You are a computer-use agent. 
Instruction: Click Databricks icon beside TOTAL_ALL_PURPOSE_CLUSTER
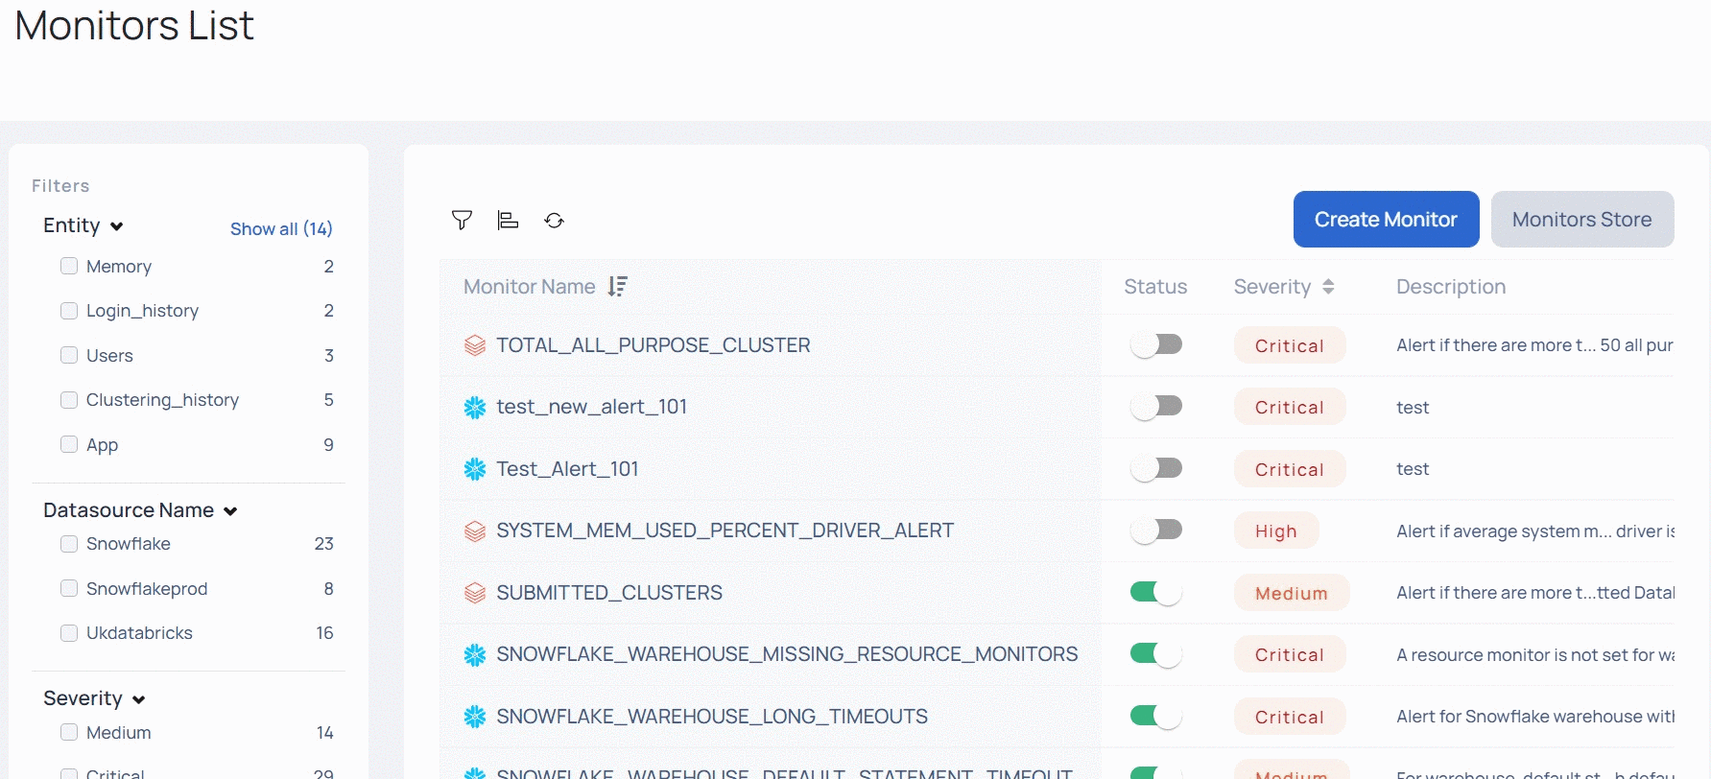click(475, 345)
